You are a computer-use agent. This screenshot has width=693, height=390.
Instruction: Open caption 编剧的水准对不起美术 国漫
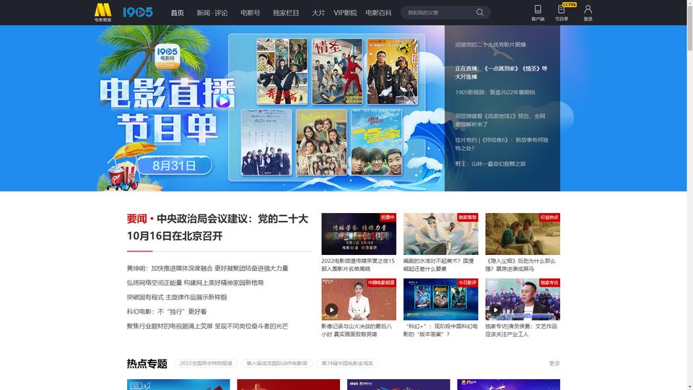pyautogui.click(x=438, y=265)
